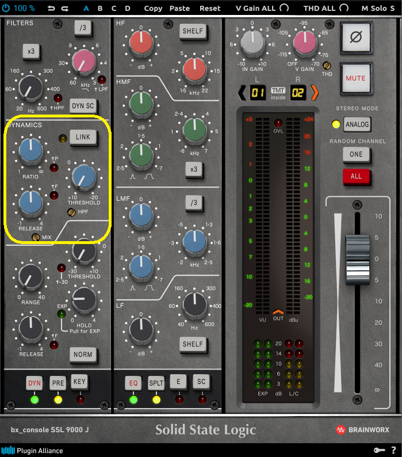Select settings slot B
This screenshot has height=457, width=402.
[100, 9]
